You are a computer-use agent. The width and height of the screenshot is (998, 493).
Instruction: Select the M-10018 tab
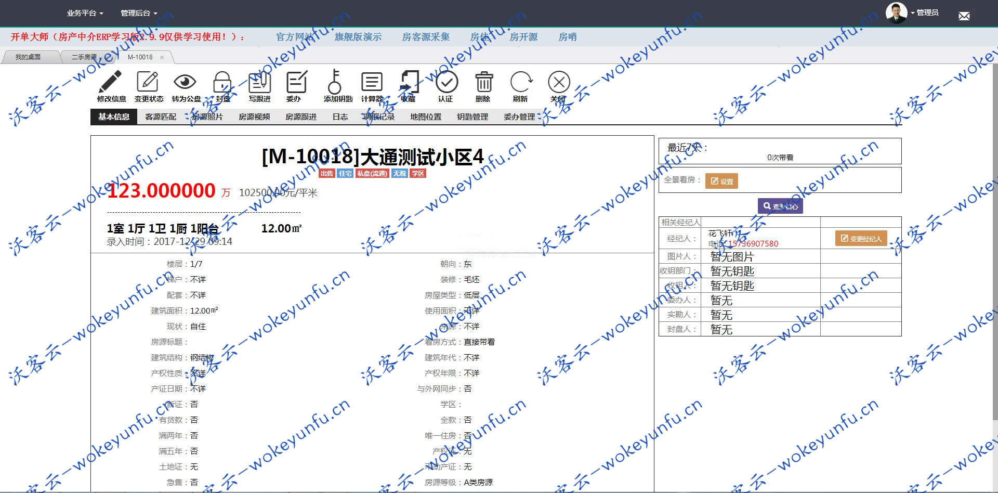(x=140, y=57)
